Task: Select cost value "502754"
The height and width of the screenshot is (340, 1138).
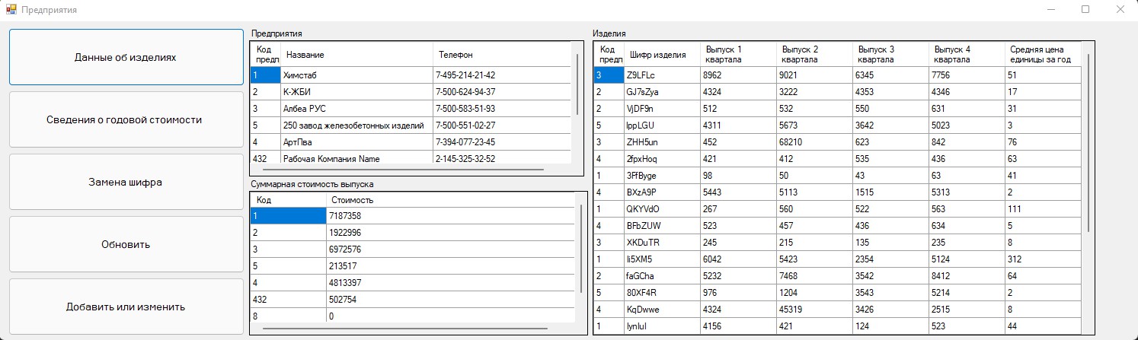Action: point(449,300)
